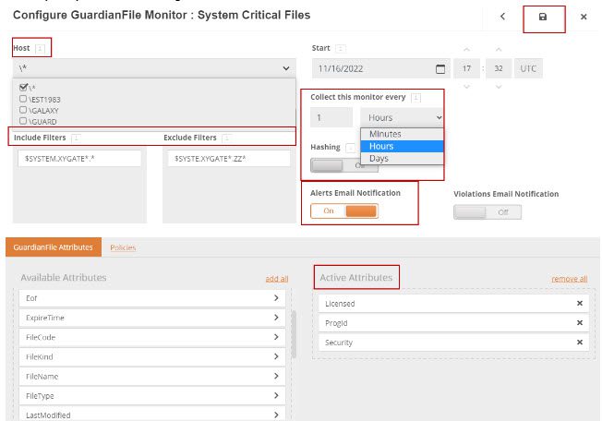
Task: Add Eof attribute with its arrow
Action: (x=276, y=298)
